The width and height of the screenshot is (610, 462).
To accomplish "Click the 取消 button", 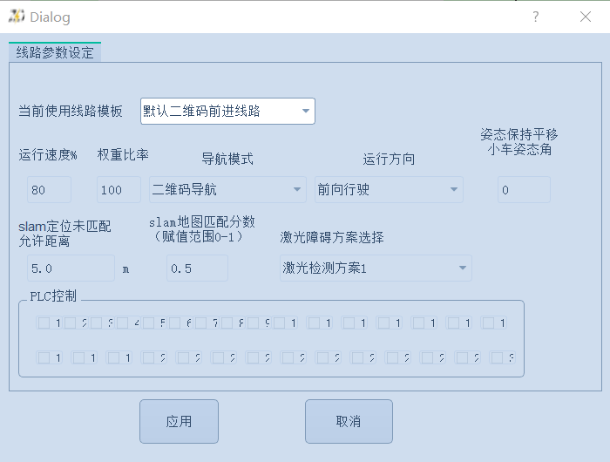I will tap(349, 422).
